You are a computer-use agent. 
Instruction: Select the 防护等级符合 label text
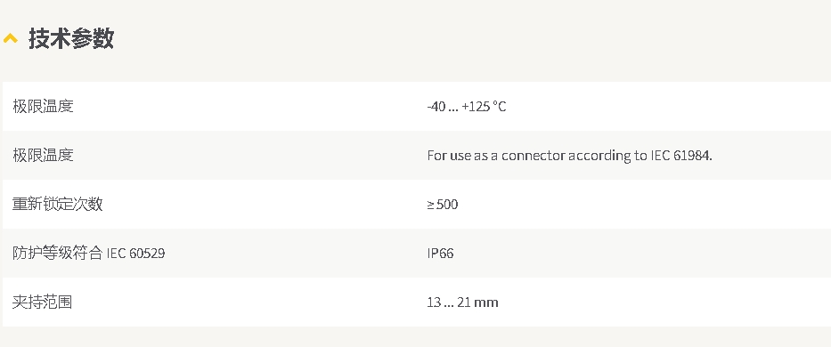click(57, 254)
